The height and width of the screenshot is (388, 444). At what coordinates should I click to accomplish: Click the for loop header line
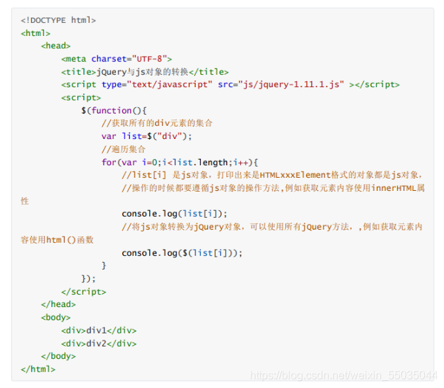pos(180,163)
